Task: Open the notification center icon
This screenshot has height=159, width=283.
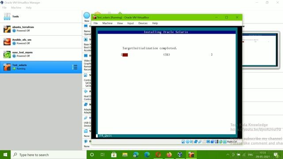Action: 276,155
